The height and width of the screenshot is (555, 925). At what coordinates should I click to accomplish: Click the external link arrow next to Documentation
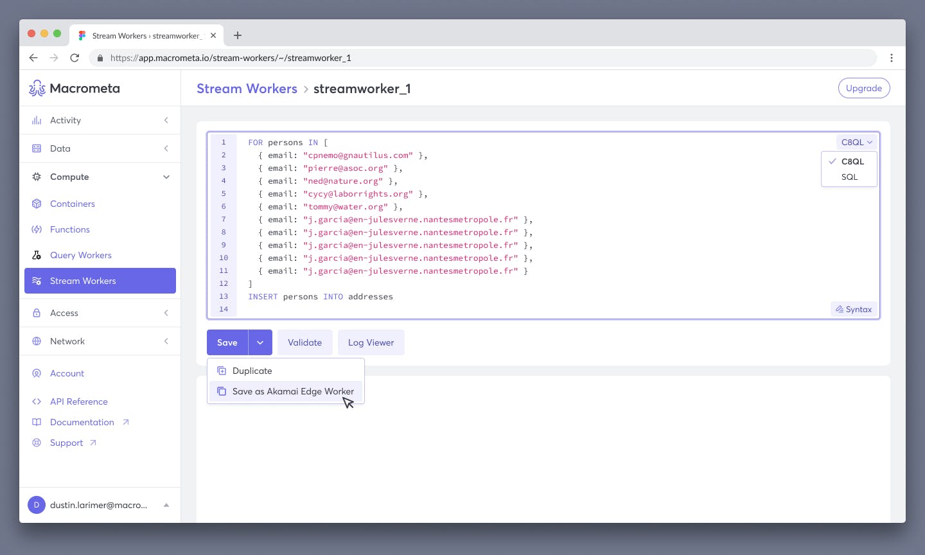(x=126, y=422)
